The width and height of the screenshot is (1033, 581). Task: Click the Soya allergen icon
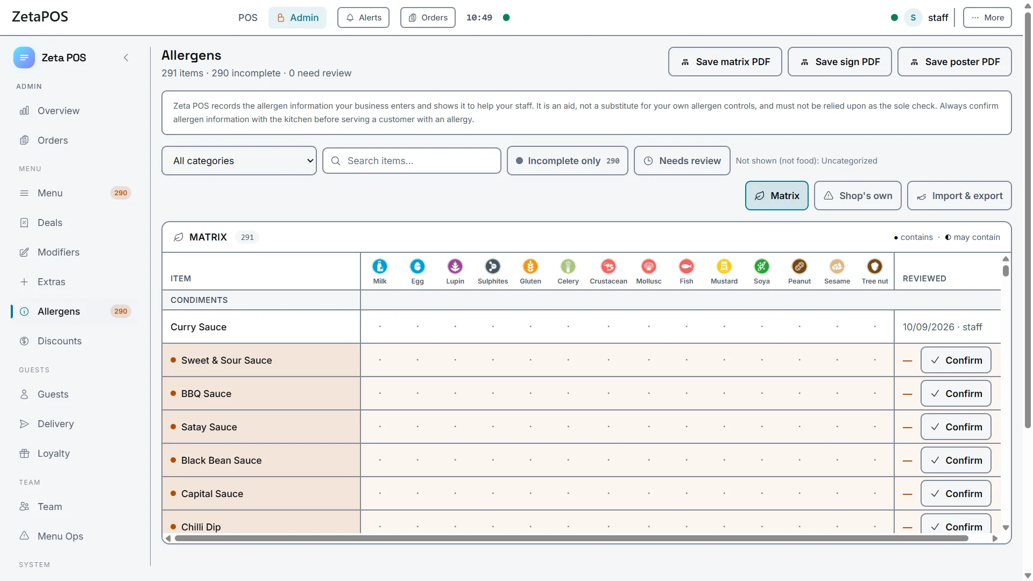(762, 266)
